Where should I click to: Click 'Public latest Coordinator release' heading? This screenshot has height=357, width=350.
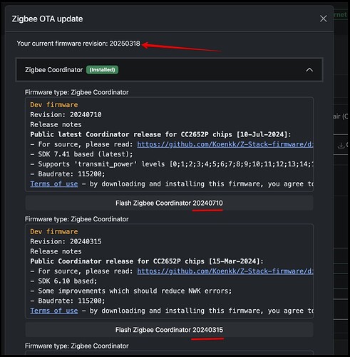point(160,134)
